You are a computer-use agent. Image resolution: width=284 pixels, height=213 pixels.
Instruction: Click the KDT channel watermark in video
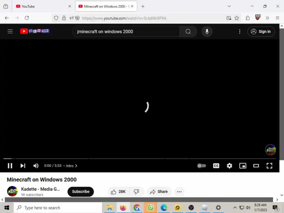(x=270, y=150)
